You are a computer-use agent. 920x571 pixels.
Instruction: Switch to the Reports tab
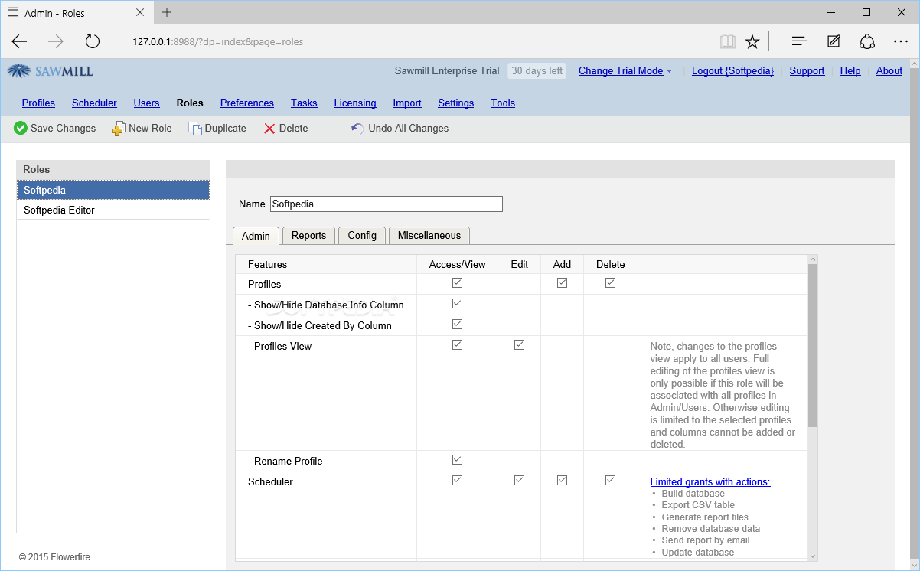308,236
